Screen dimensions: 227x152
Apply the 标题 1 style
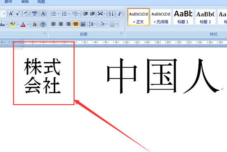click(x=183, y=17)
